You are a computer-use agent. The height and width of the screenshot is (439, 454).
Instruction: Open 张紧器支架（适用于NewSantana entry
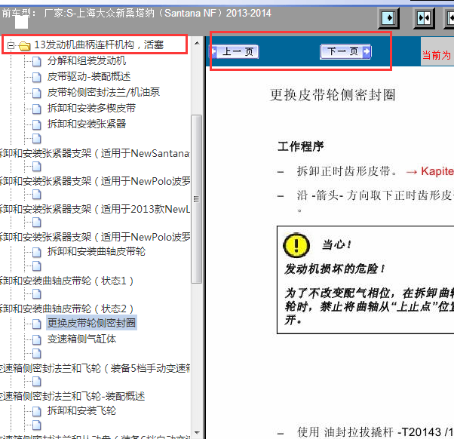(x=95, y=153)
